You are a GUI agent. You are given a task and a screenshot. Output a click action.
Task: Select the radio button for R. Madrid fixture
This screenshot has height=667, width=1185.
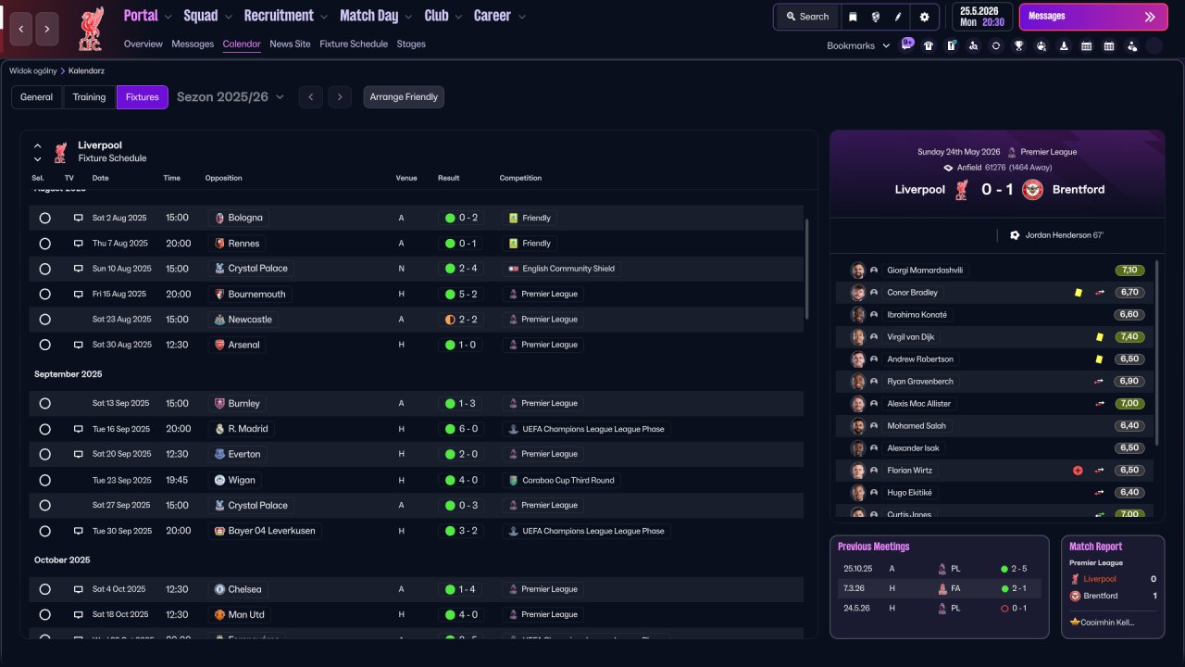tap(44, 429)
